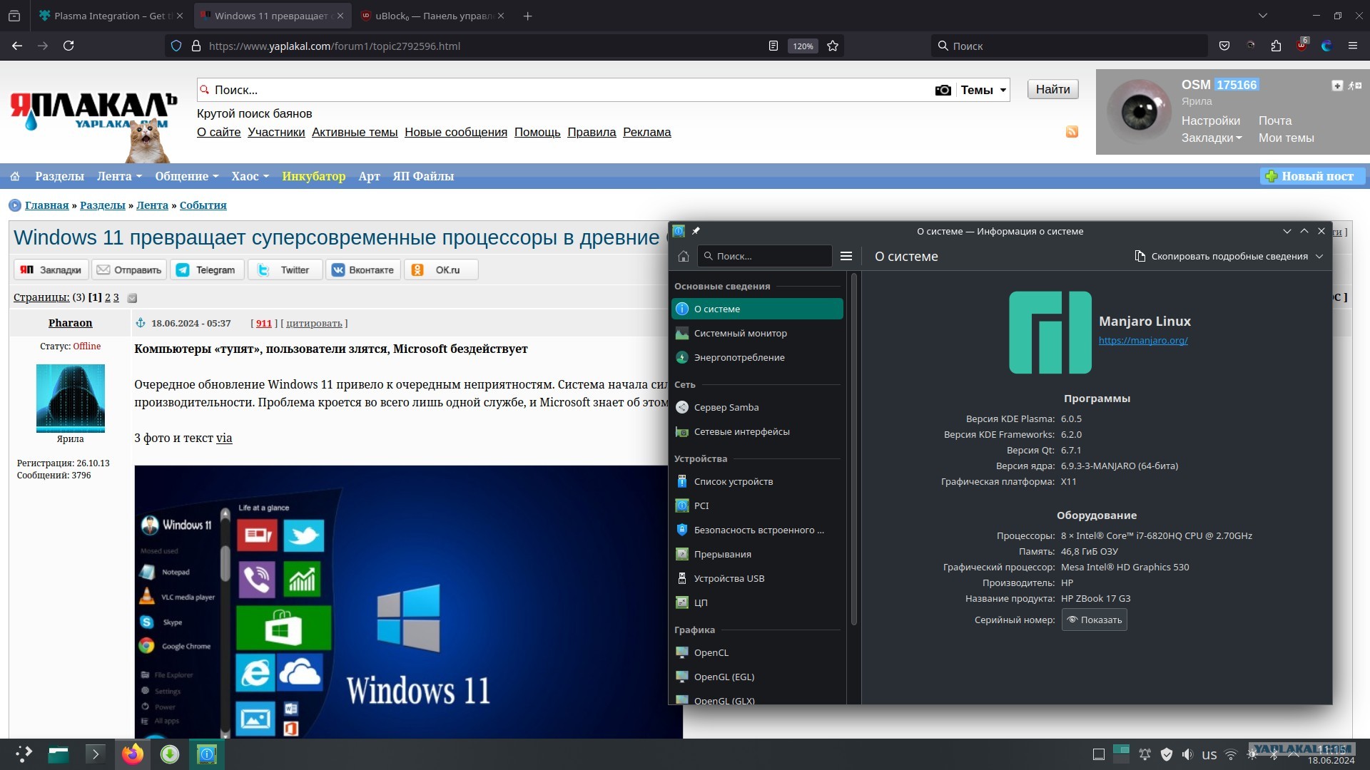Show site security info via the padlock
The width and height of the screenshot is (1370, 770).
coord(196,46)
